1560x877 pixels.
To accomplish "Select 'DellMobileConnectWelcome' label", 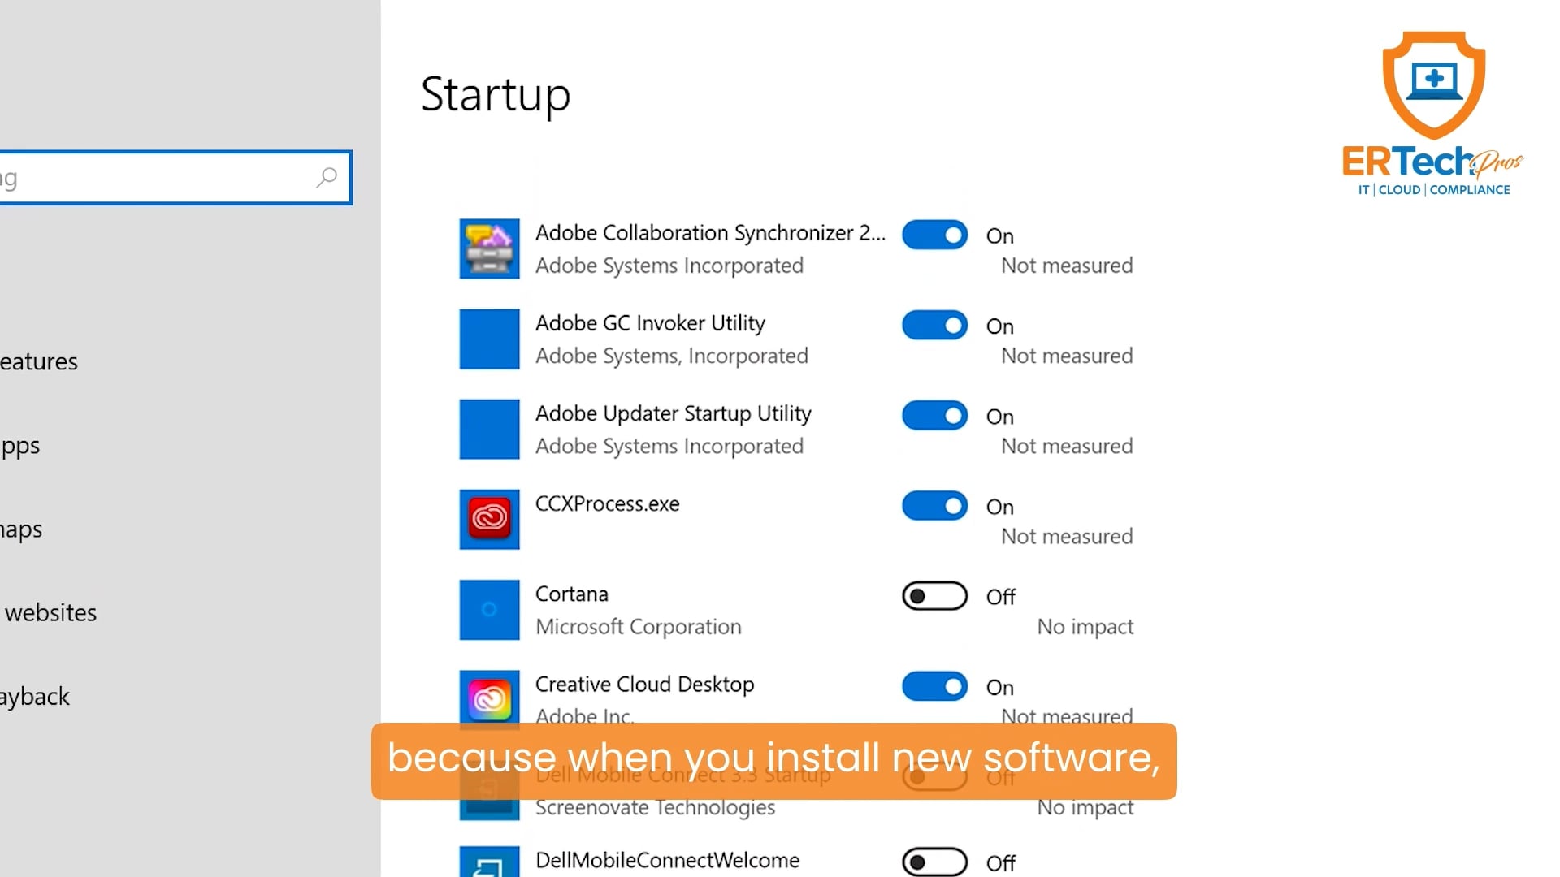I will tap(668, 860).
